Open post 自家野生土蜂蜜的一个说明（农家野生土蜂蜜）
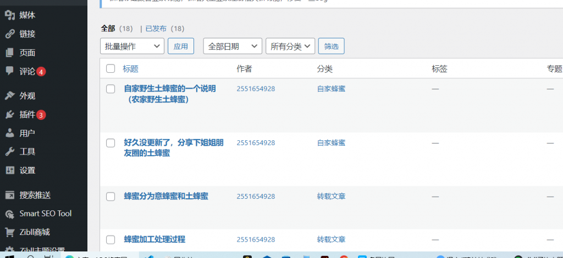Image resolution: width=563 pixels, height=258 pixels. [170, 94]
